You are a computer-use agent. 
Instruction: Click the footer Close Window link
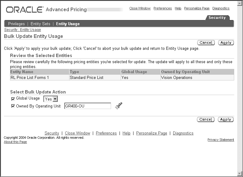click(77, 133)
